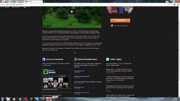180x101 pixels.
Task: Click the minecraft.net address bar
Action: coord(91,4)
